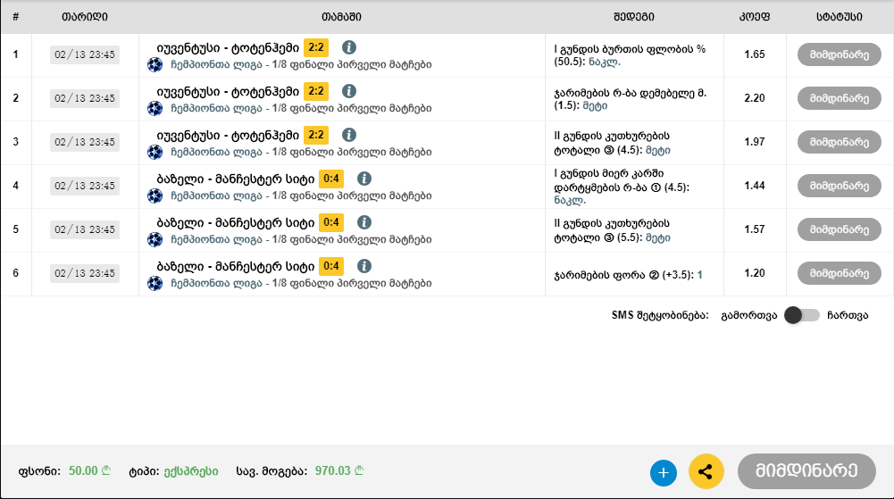Screen dimensions: 894x499
Task: Open ჩემპიონთა ლიგა link in row 4
Action: coord(216,196)
